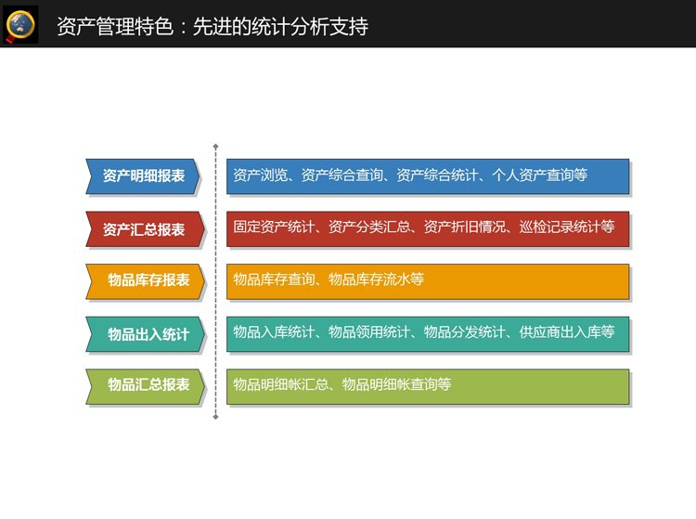The width and height of the screenshot is (696, 519).
Task: Click the blue 资产明细报表 arrow label
Action: [x=143, y=176]
